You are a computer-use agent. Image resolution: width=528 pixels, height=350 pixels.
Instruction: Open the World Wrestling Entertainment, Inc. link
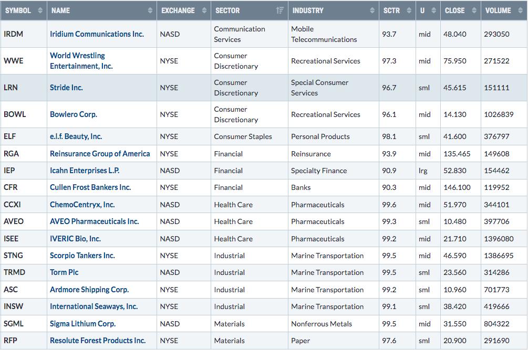81,61
